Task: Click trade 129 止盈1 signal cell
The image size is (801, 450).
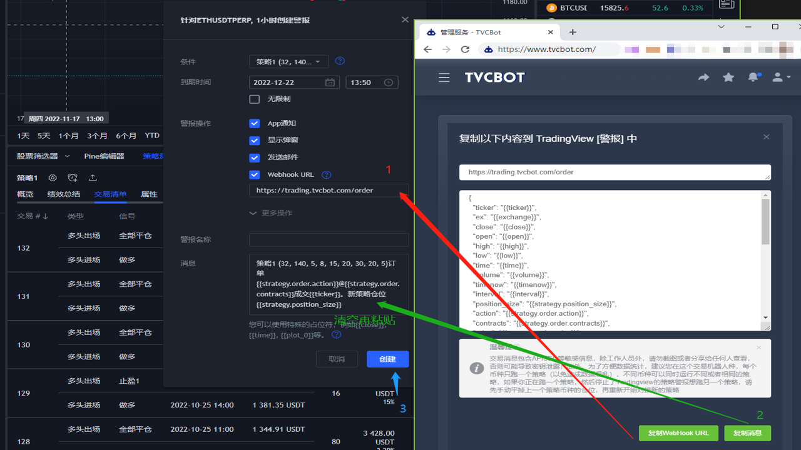Action: (129, 381)
